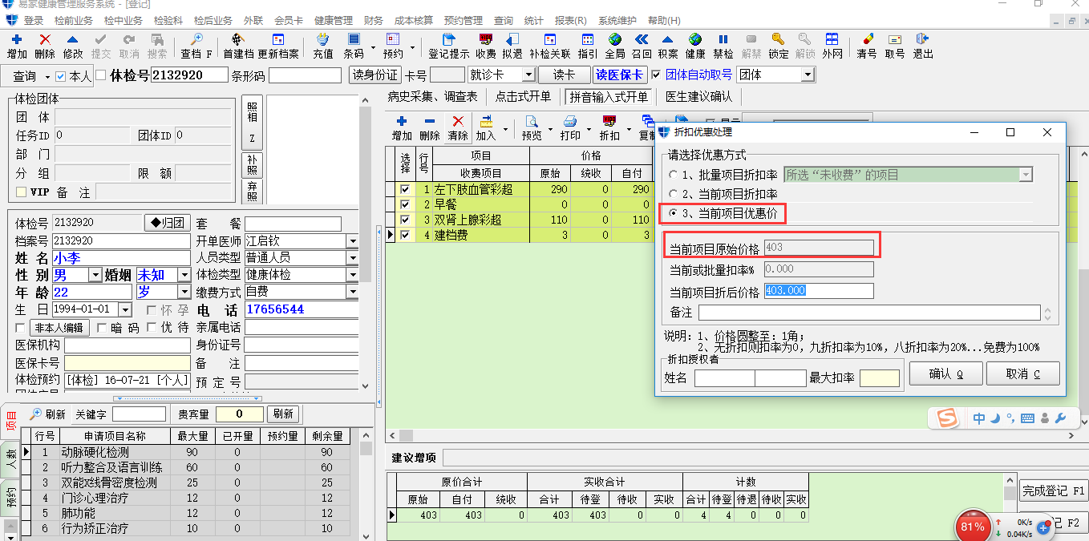Click the 当前项目折后价格 input field
The image size is (1089, 541).
818,291
